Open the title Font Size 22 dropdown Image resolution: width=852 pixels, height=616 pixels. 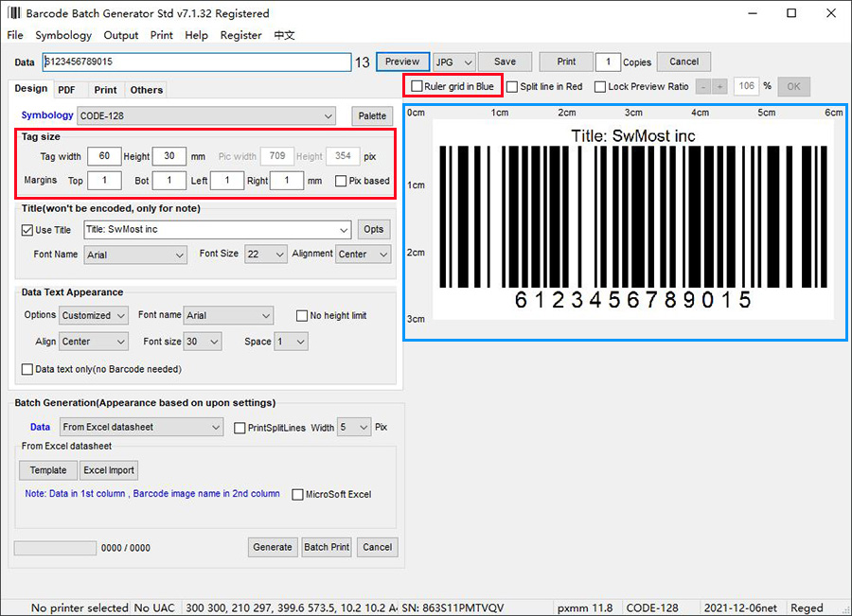point(266,255)
